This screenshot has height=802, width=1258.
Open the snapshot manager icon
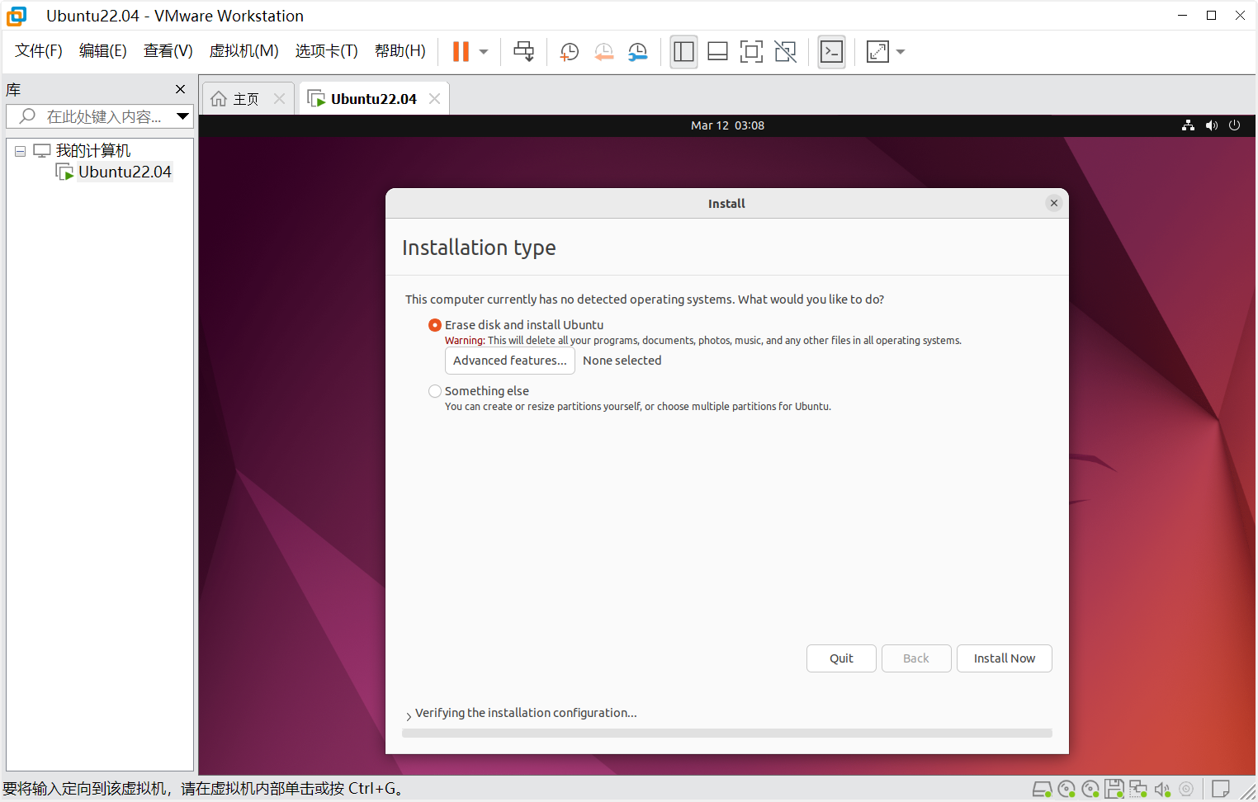point(638,52)
